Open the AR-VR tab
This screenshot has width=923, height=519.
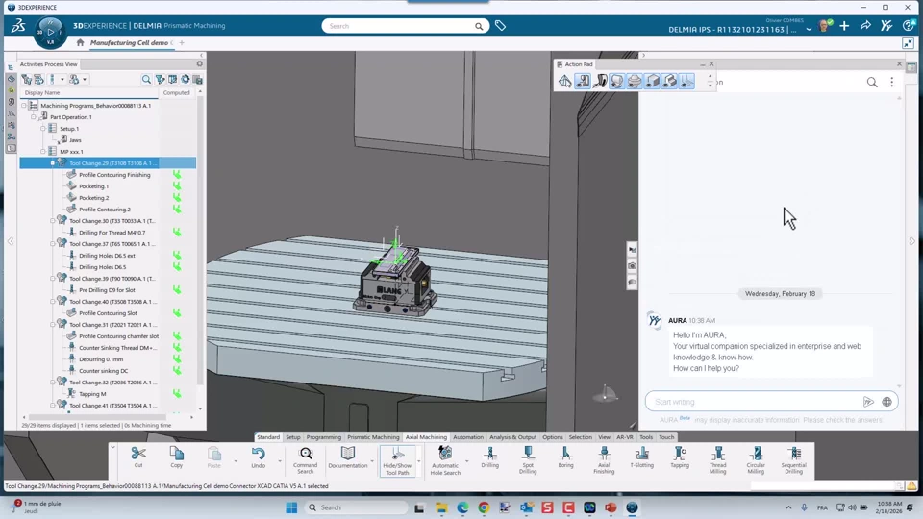coord(625,437)
